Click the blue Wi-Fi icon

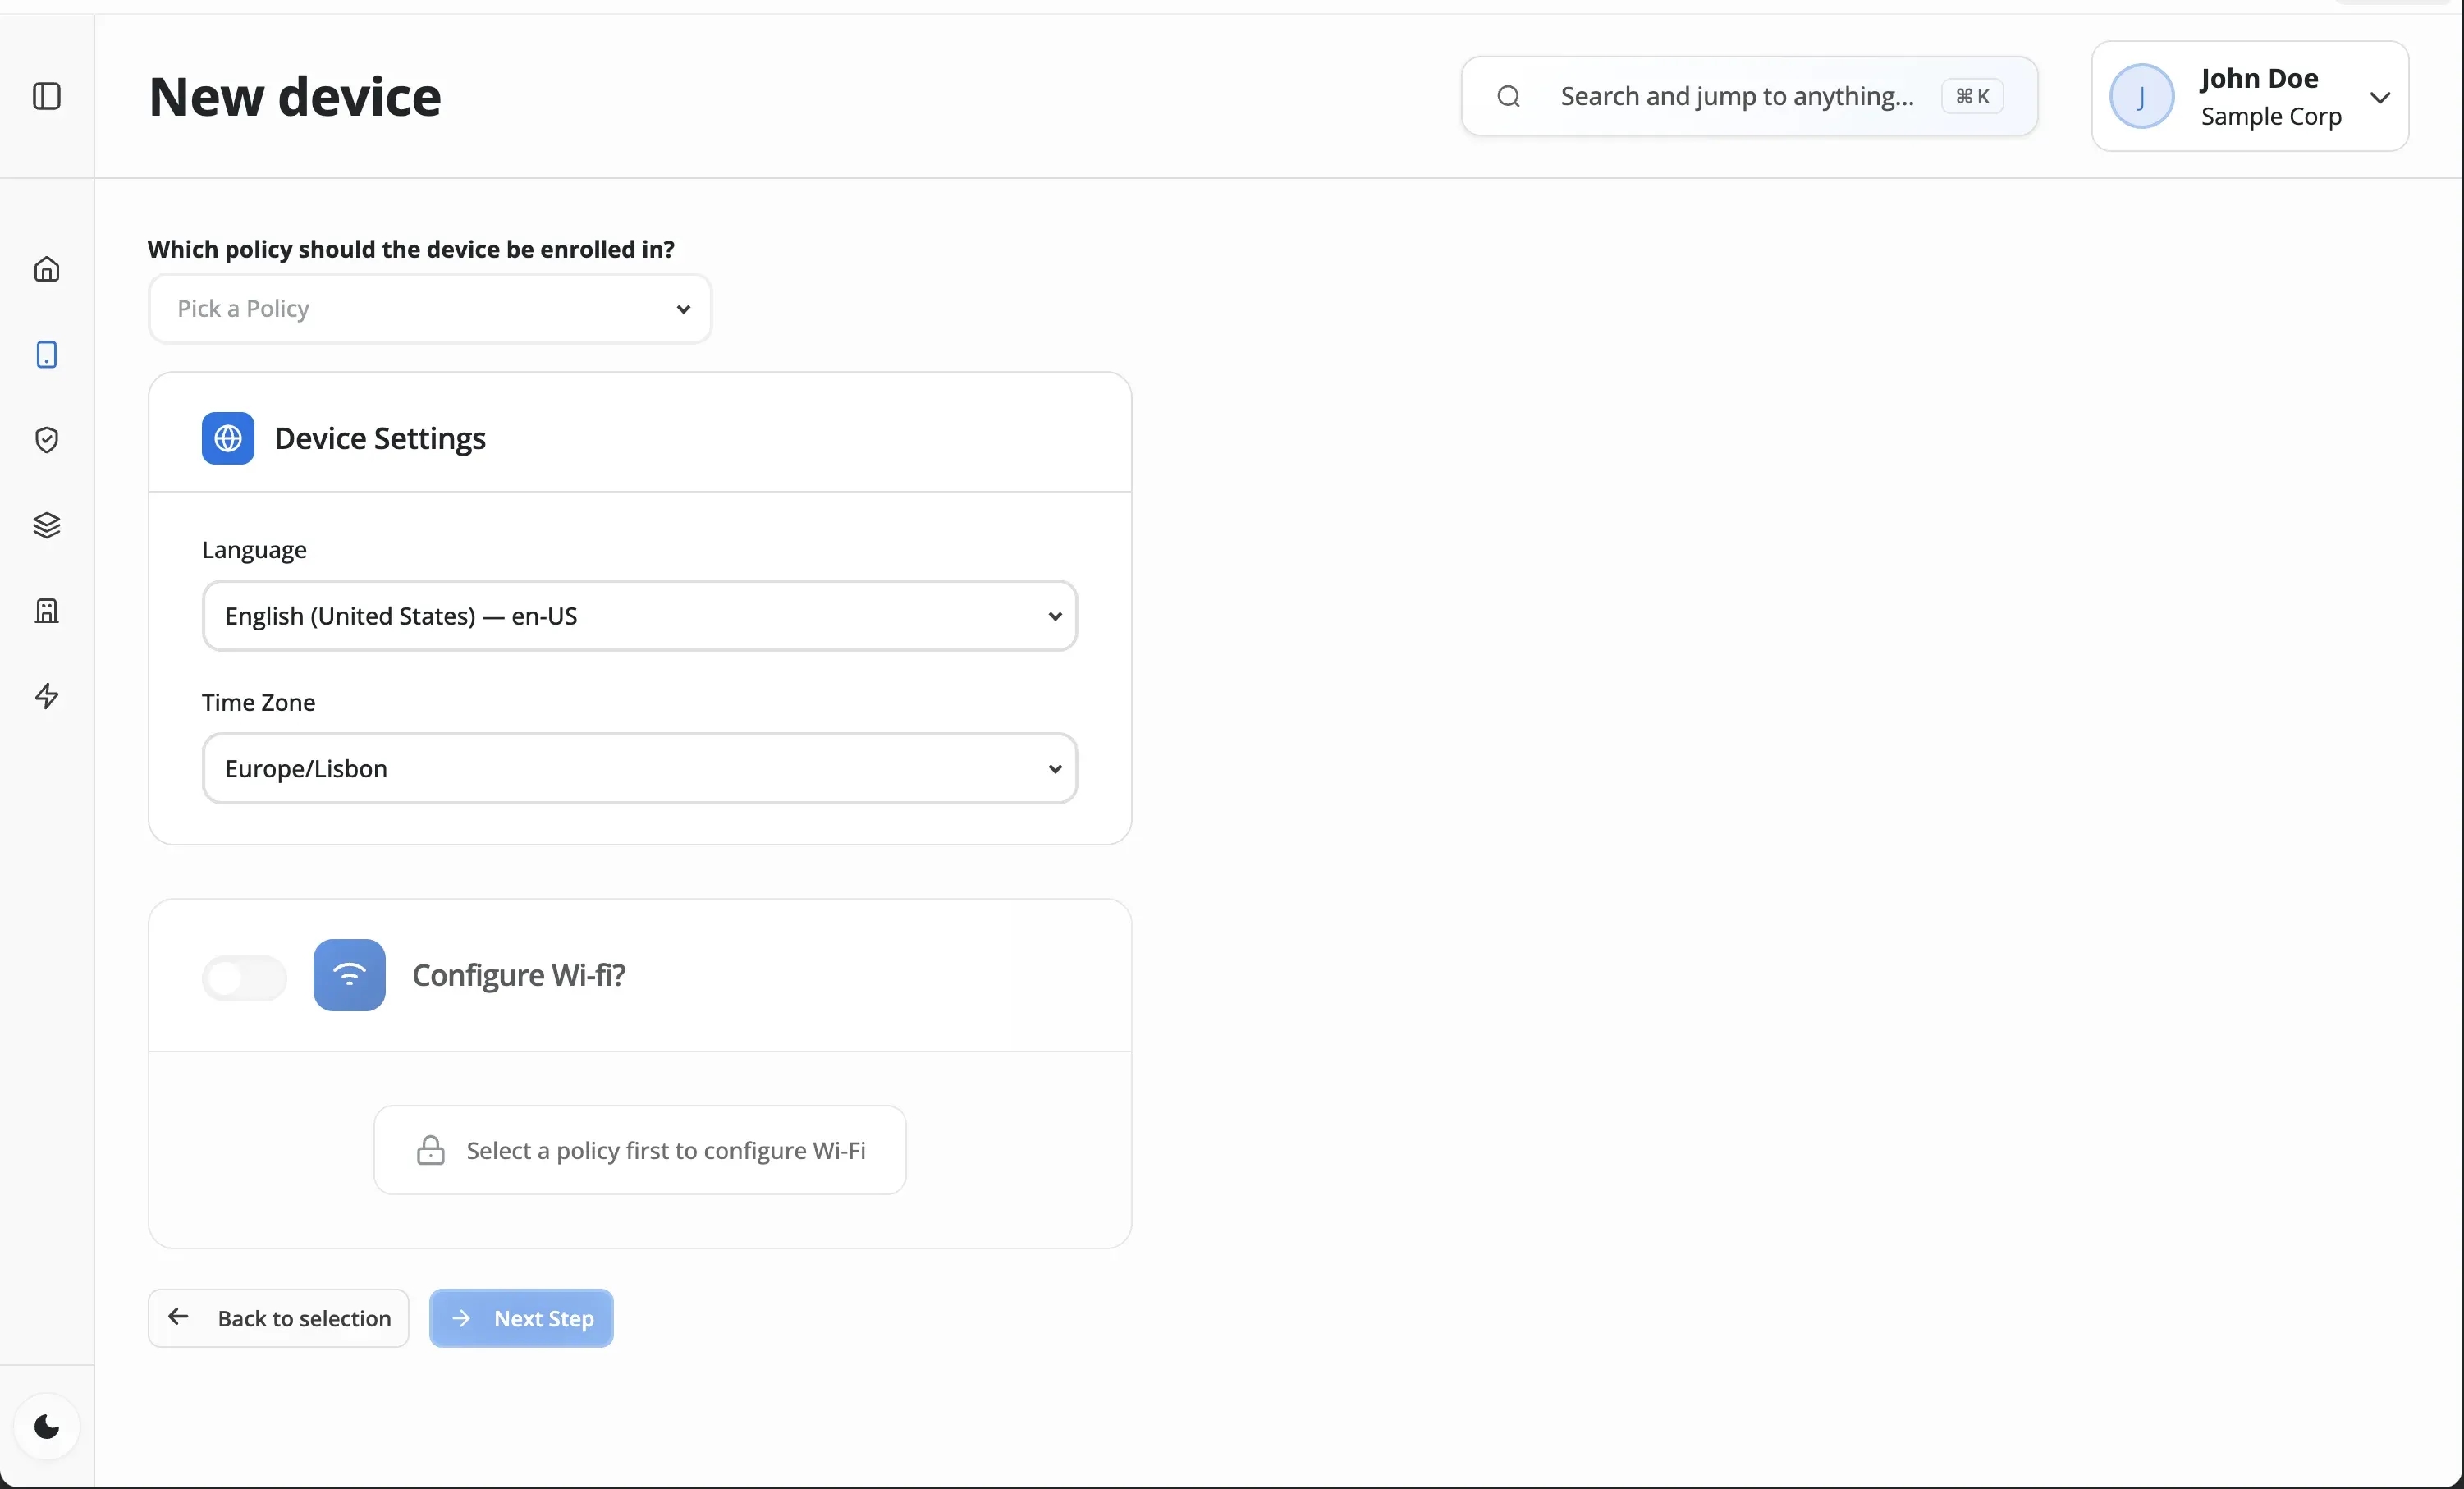[x=349, y=975]
